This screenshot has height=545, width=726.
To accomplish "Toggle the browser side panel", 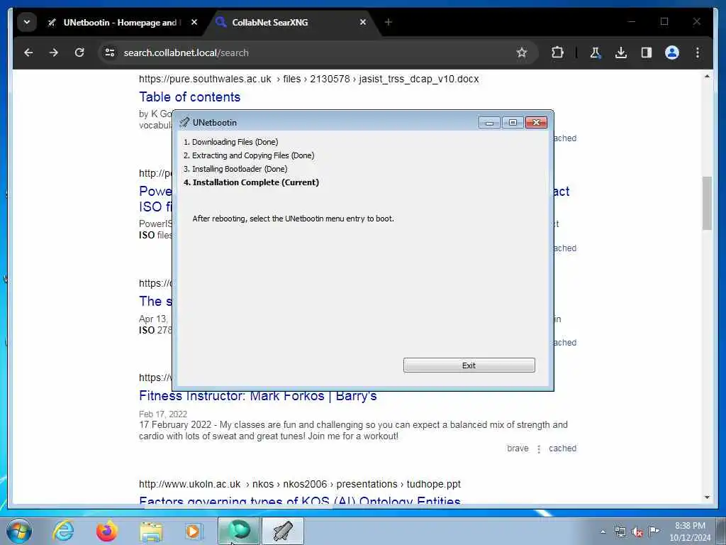I will coord(647,53).
